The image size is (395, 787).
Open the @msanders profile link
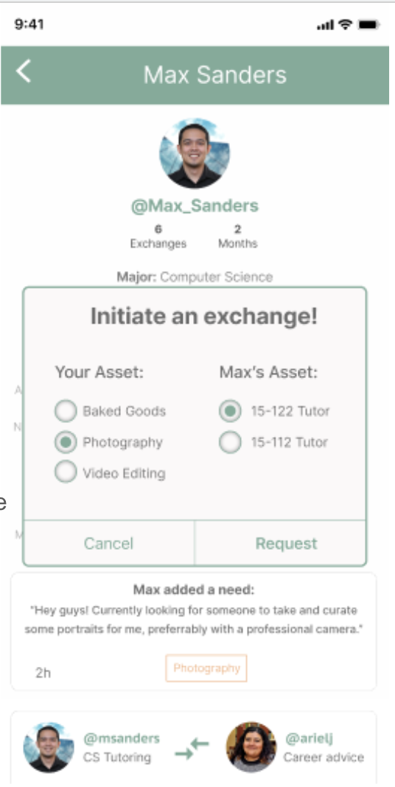click(122, 738)
